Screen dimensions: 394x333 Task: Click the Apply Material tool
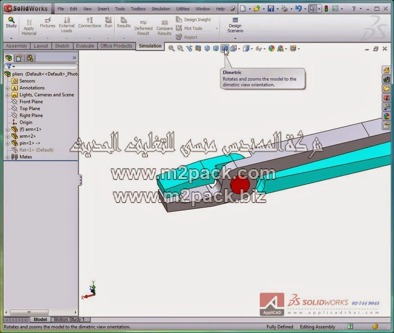[29, 28]
